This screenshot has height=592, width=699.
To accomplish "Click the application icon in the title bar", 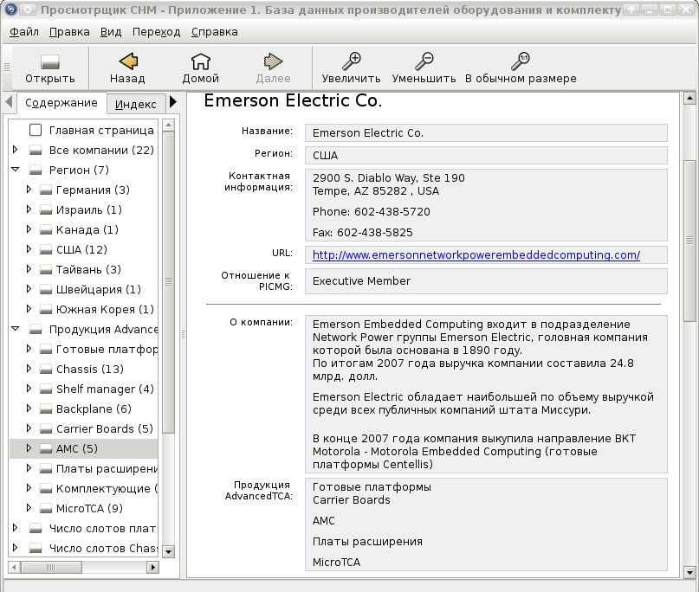I will point(10,10).
